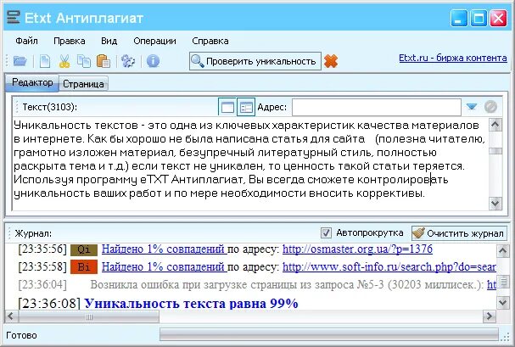Click inside the text editor area

click(250, 163)
